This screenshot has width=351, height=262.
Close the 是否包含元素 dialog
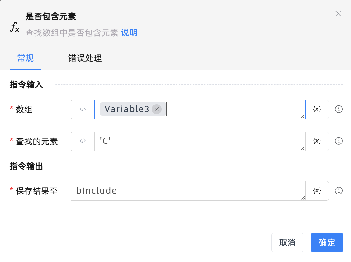point(338,13)
